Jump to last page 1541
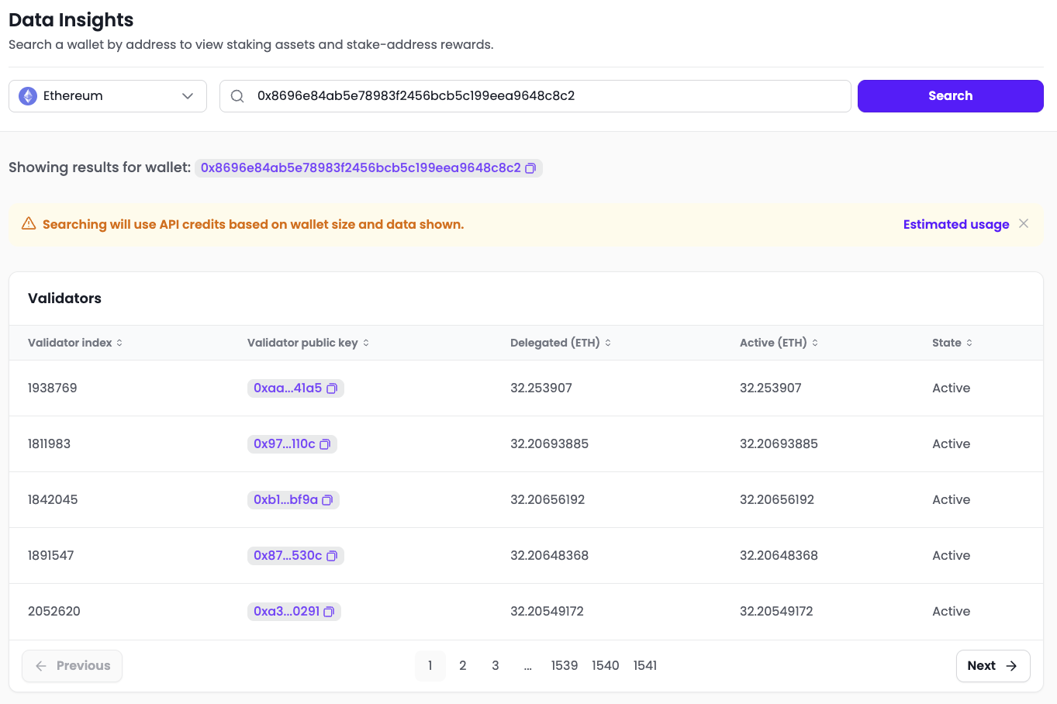Viewport: 1057px width, 704px height. coord(645,666)
